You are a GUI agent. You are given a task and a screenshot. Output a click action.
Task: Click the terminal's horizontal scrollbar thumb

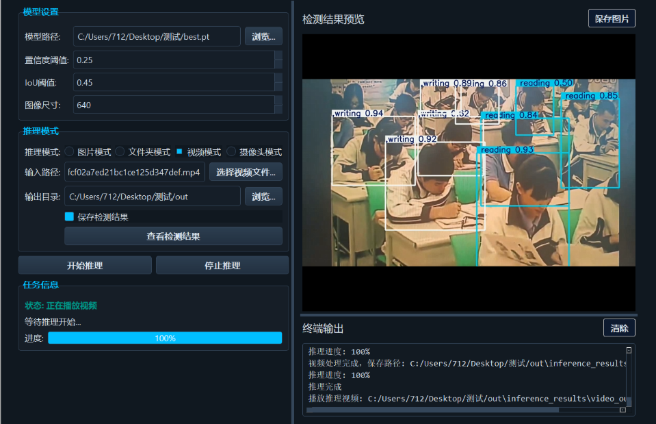pyautogui.click(x=432, y=410)
